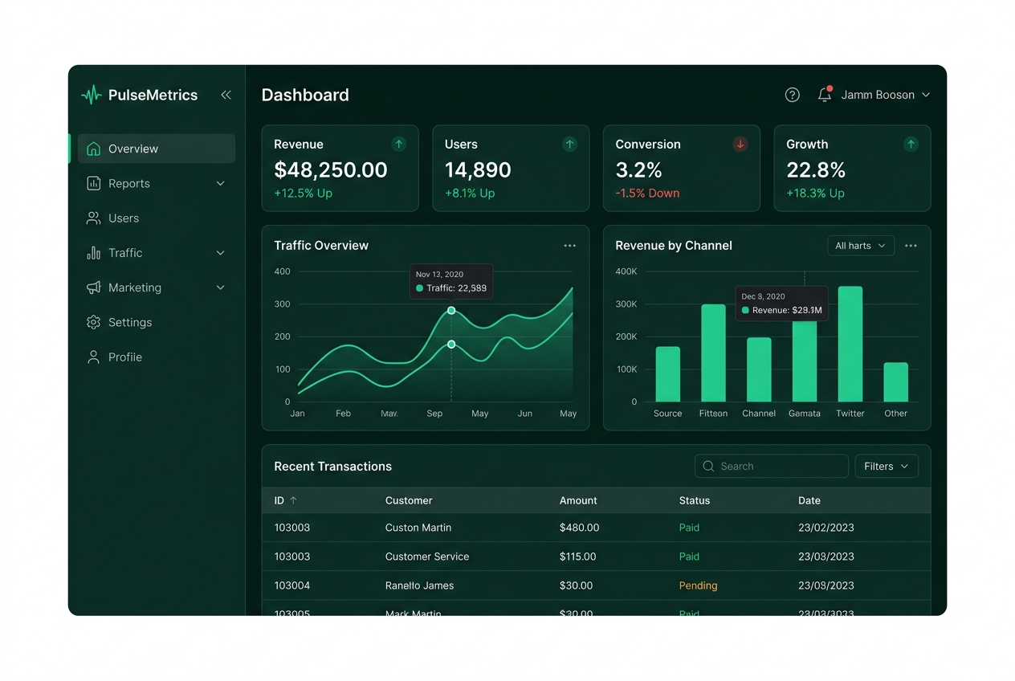Expand the Reports sidebar submenu
This screenshot has height=681, width=1015.
pyautogui.click(x=220, y=183)
